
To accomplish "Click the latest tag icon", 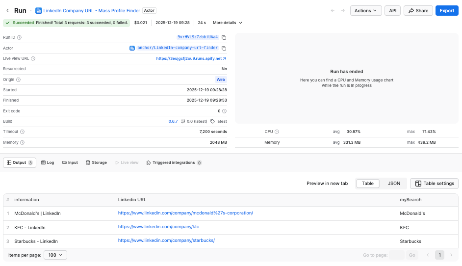I will pyautogui.click(x=213, y=122).
